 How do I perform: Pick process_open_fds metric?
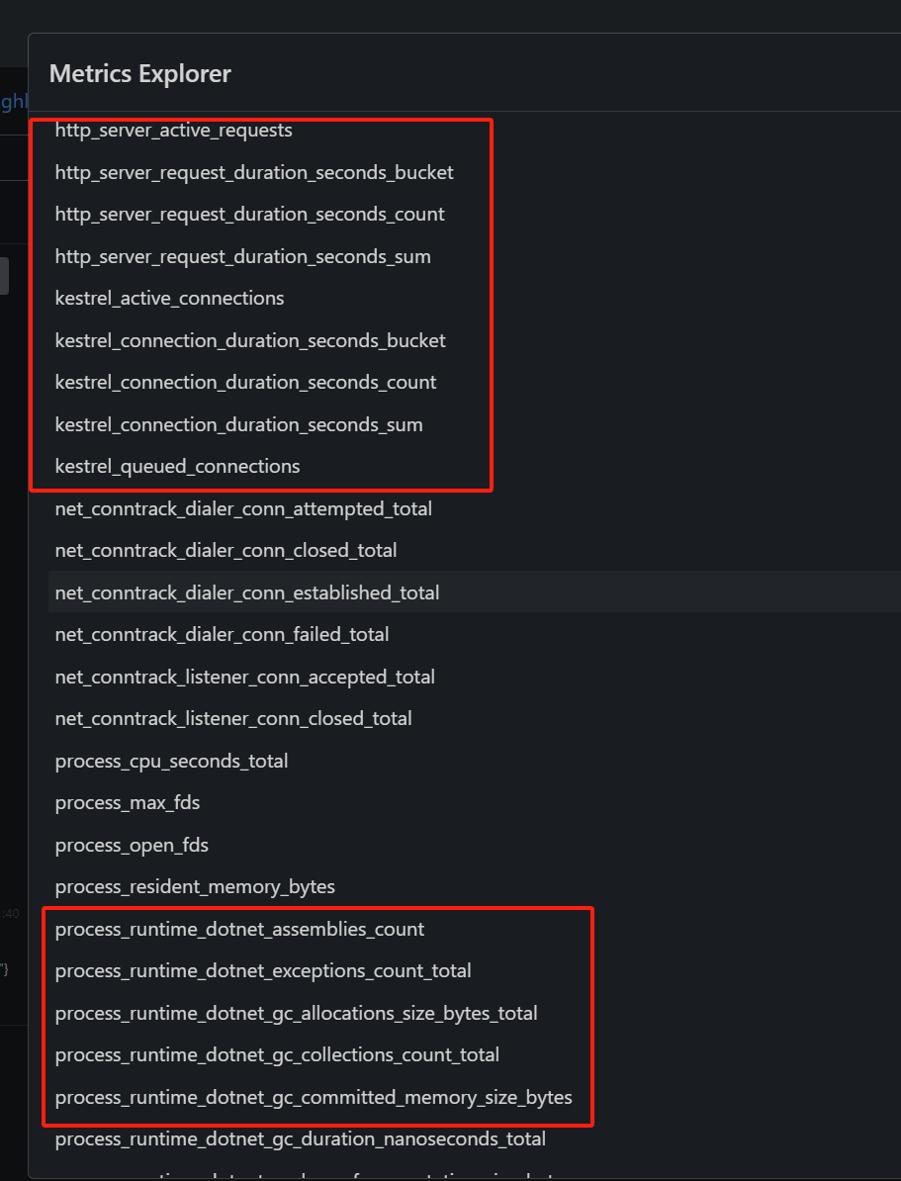[132, 846]
